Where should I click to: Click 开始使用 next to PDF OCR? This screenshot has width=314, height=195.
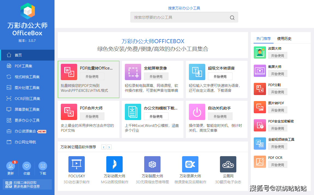tap(277, 164)
